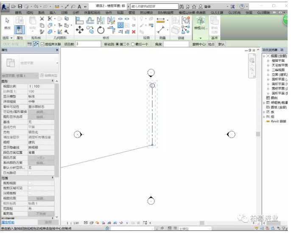Click the 地点 rotation center button

click(x=211, y=44)
